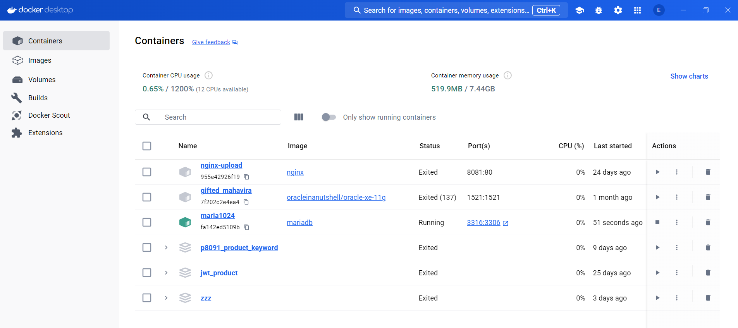This screenshot has width=738, height=328.
Task: Stop the running maria1024 container
Action: (657, 222)
